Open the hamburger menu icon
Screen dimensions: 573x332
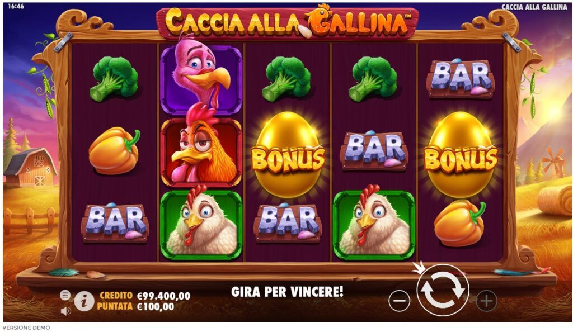tap(65, 295)
